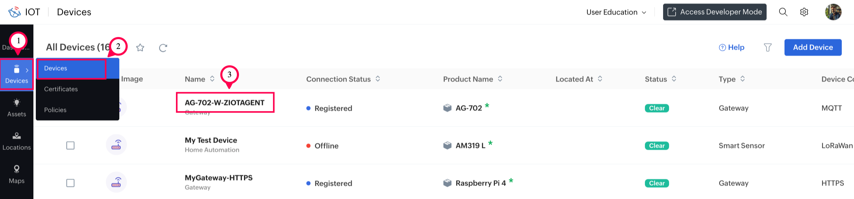Open the search magnifier icon
The image size is (854, 199).
click(x=783, y=12)
